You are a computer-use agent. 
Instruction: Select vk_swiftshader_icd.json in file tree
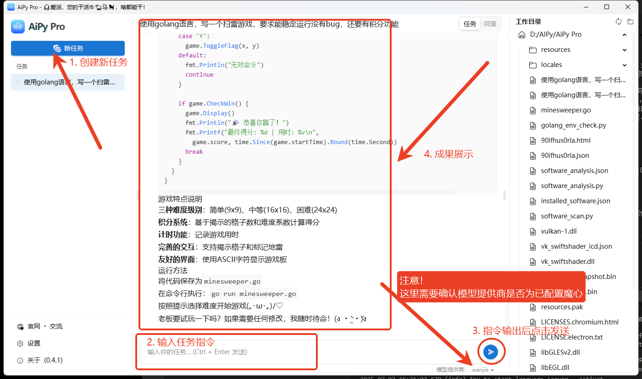pos(576,246)
